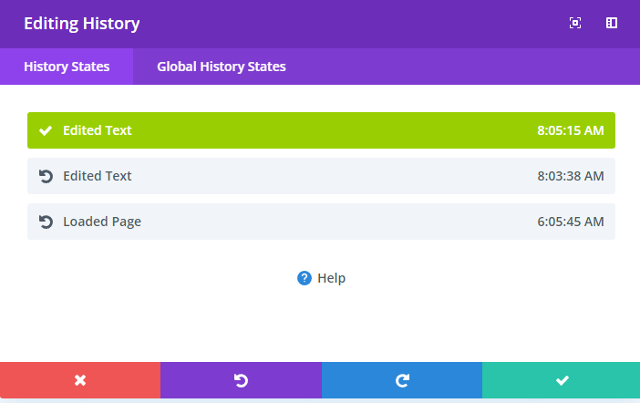Restore the Loaded Page history state
The width and height of the screenshot is (640, 403).
321,222
